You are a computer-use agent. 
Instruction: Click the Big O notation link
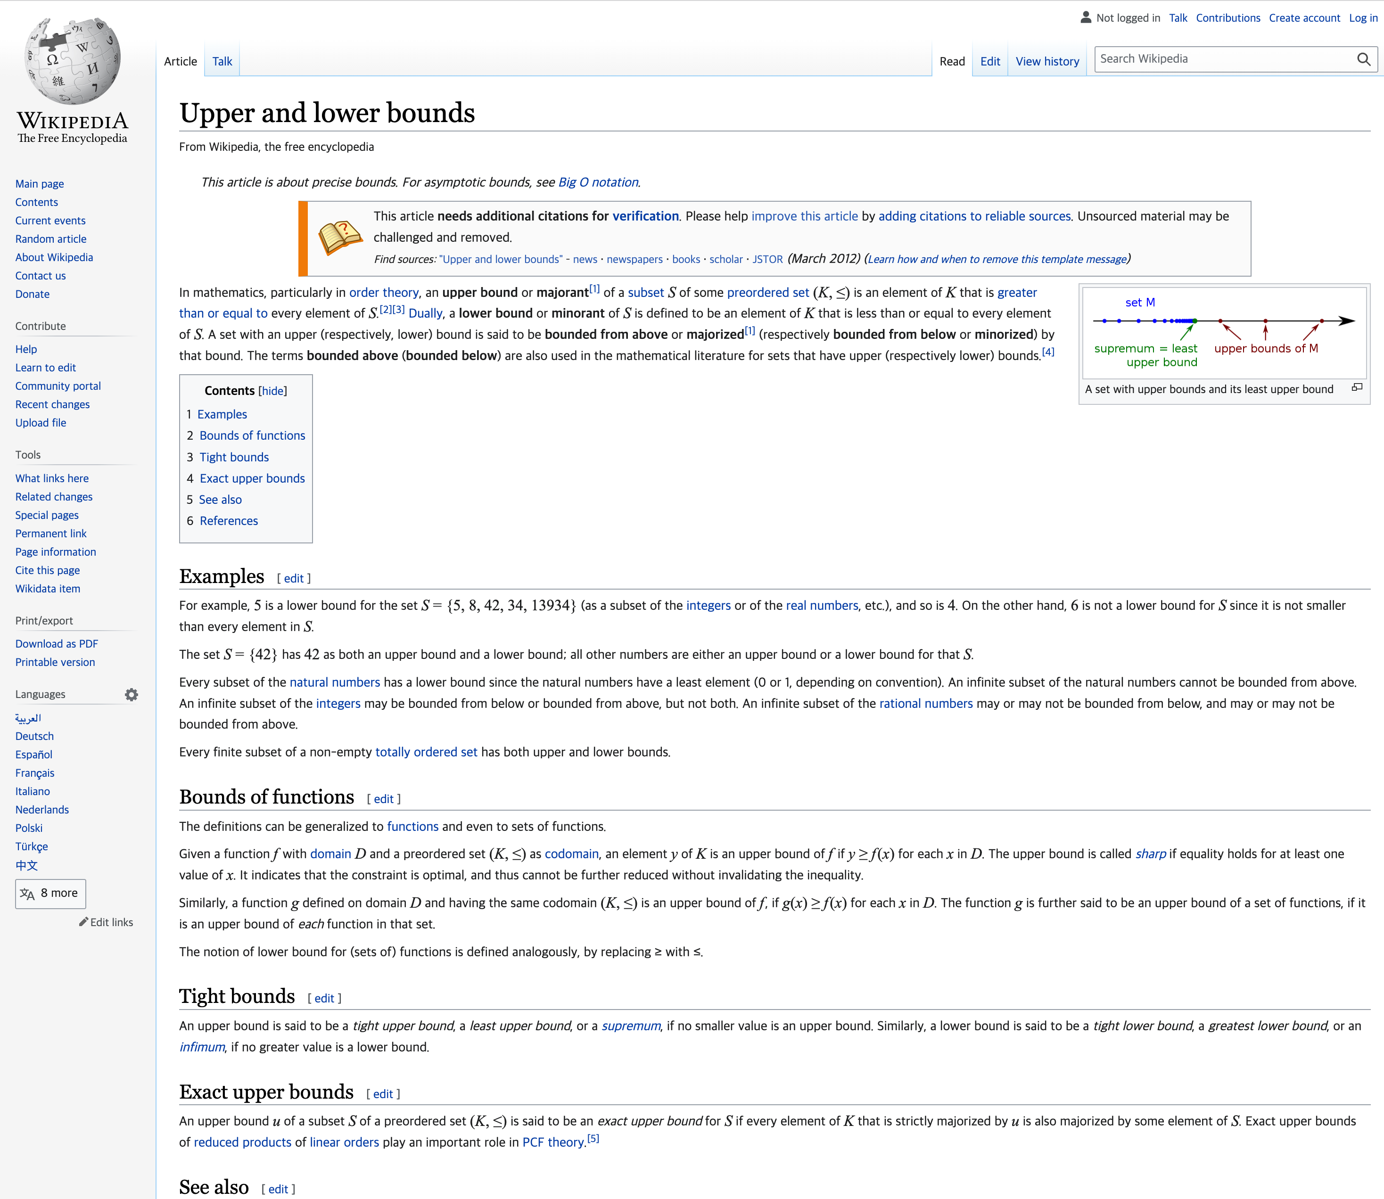pos(598,182)
